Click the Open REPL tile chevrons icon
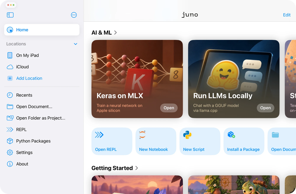 click(99, 135)
